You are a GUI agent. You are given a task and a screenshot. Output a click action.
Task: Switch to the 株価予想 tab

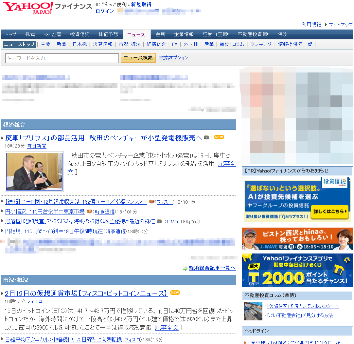pos(108,34)
